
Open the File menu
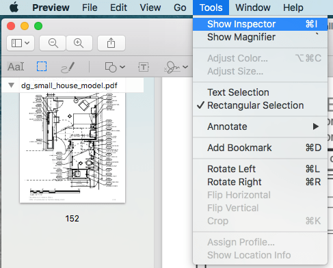point(90,8)
